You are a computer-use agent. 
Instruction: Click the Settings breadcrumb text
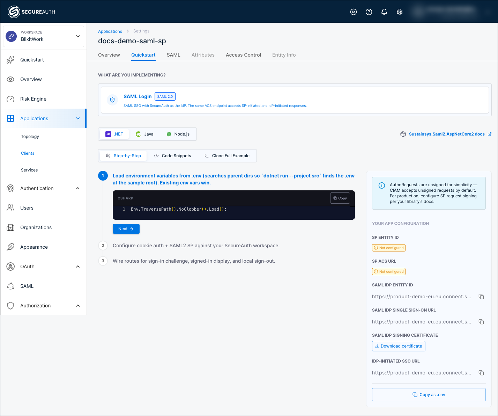(x=141, y=31)
